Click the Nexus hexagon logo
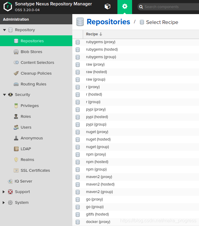The width and height of the screenshot is (199, 226). 8,7
